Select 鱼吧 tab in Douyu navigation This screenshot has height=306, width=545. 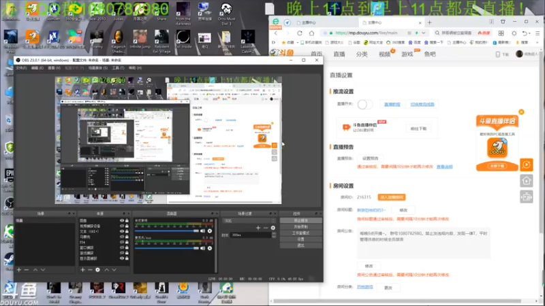(430, 54)
